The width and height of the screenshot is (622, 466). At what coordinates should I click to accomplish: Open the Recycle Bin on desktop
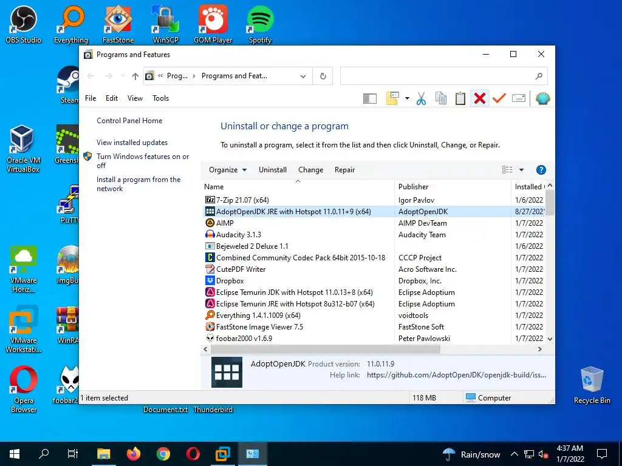[x=592, y=385]
